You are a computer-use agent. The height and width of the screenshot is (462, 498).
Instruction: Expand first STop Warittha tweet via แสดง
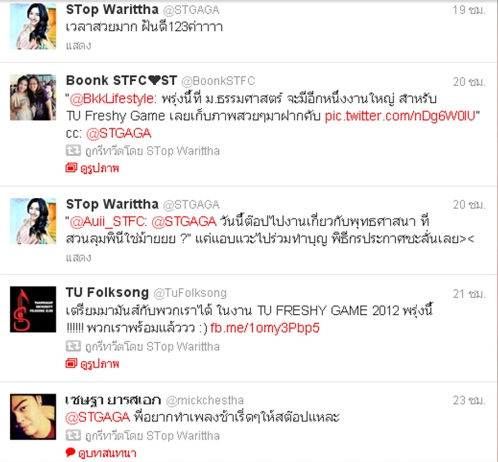coord(78,46)
